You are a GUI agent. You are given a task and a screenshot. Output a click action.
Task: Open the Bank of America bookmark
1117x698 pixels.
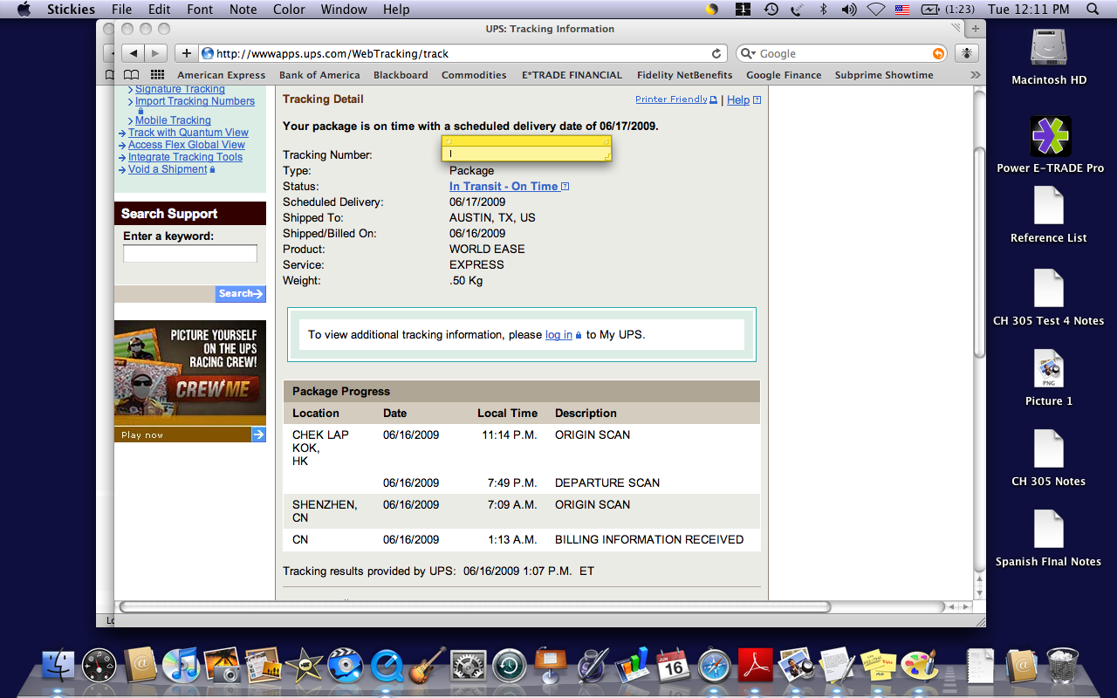[x=319, y=75]
